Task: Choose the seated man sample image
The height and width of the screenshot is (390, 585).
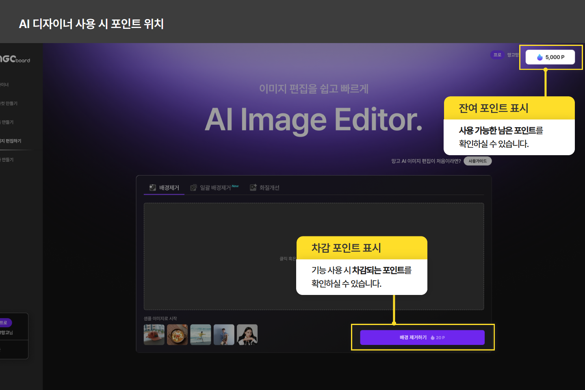Action: tap(224, 335)
